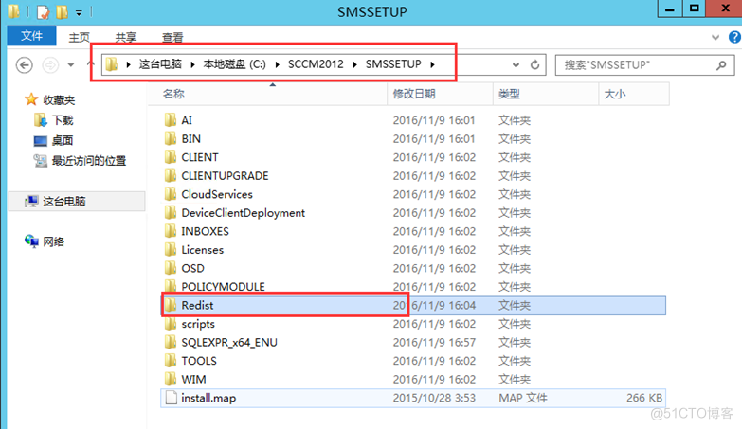The image size is (742, 429).
Task: Expand breadcrumb arrow before 这台电脑
Action: (128, 64)
